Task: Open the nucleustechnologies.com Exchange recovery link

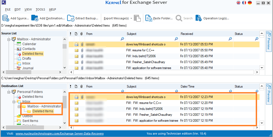Action: pos(60,134)
